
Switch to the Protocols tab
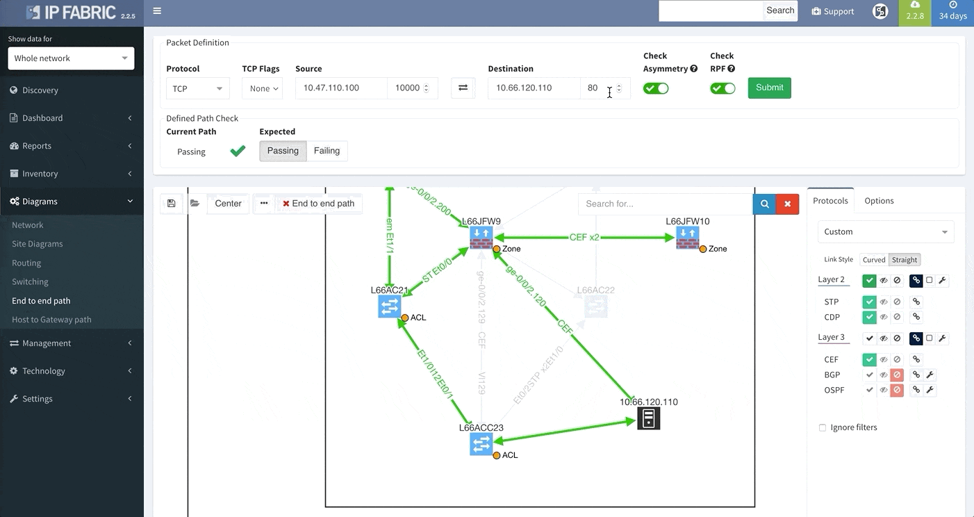point(830,201)
